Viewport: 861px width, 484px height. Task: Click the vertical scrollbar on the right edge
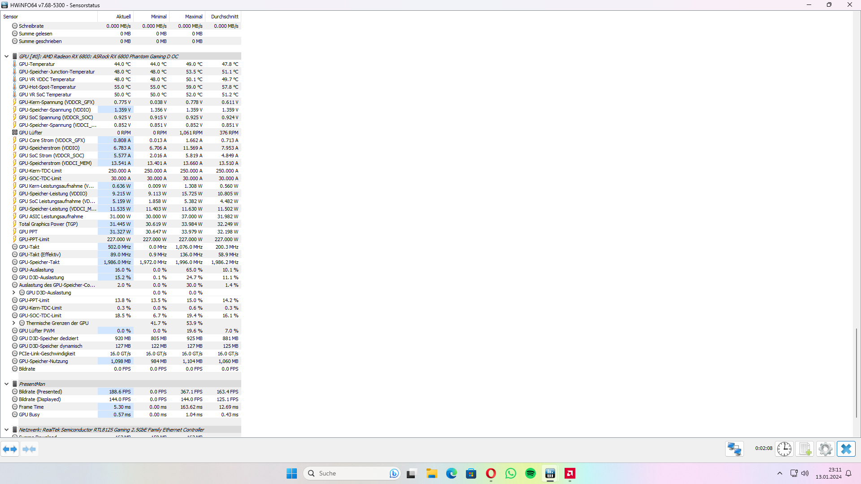(x=856, y=372)
